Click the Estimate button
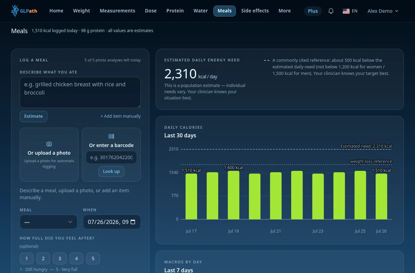Viewport: 415px width, 273px height. coord(34,116)
